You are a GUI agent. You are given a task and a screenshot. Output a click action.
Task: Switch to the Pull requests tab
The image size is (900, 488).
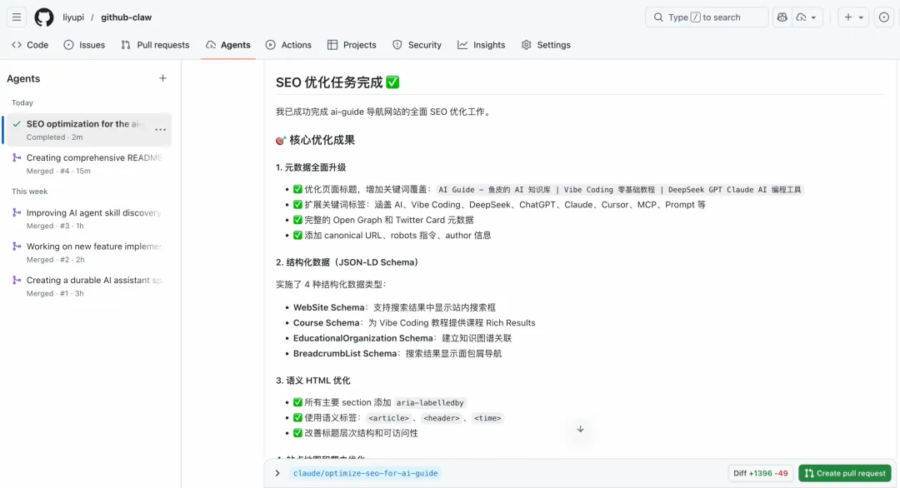[155, 45]
